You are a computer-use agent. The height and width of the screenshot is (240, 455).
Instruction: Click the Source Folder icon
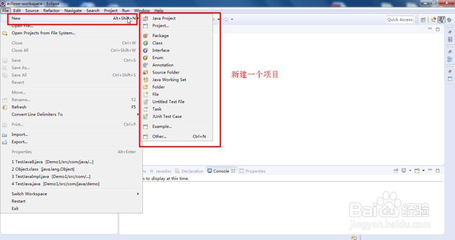click(146, 72)
